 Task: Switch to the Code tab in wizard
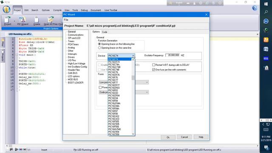(105, 32)
